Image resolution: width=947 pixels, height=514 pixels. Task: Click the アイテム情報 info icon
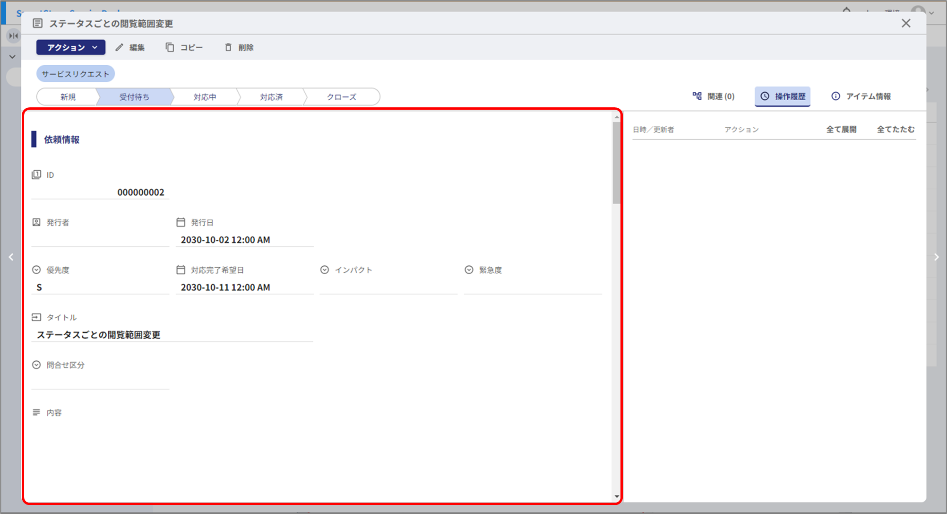point(835,96)
